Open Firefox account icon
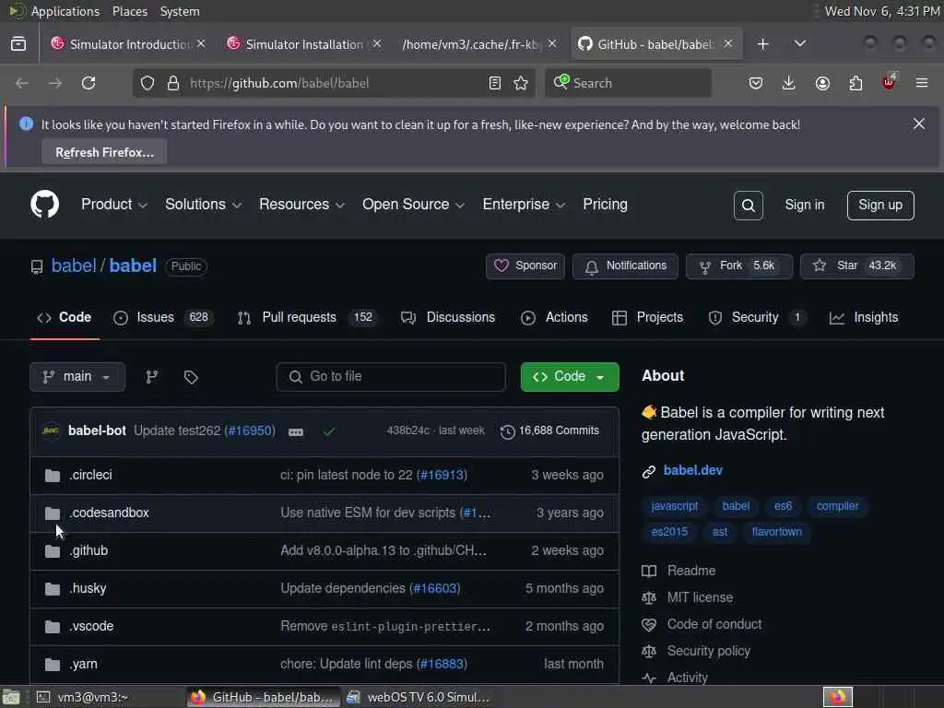 (822, 83)
